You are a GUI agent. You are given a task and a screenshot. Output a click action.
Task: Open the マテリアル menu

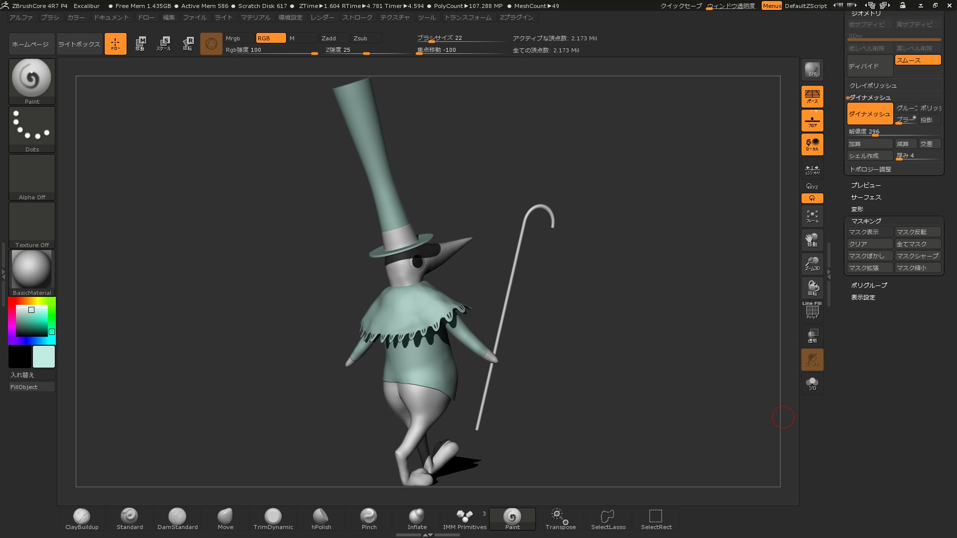coord(255,17)
